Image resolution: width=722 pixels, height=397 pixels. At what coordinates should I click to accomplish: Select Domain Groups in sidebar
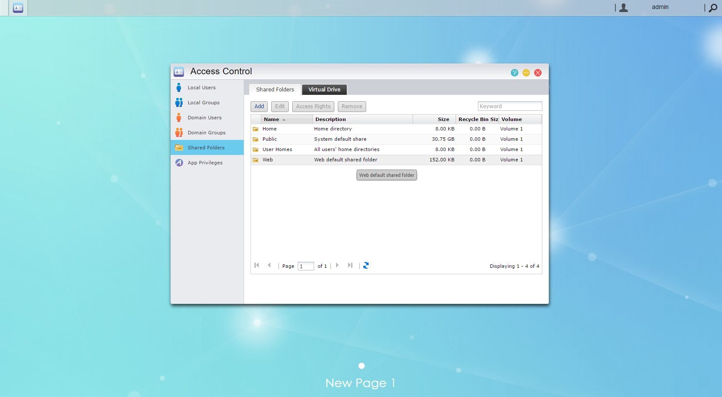coord(207,133)
